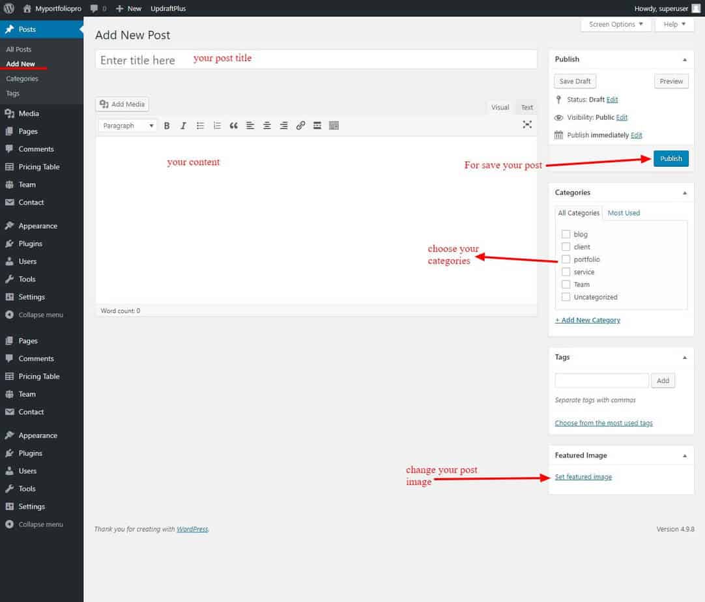Toggle italic formatting in editor toolbar
Screen dimensions: 705x602
[x=184, y=126]
